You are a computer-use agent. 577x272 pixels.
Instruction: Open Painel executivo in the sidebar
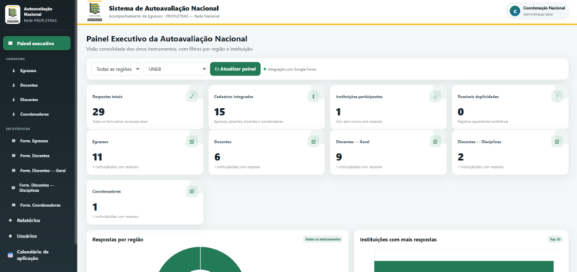(37, 43)
